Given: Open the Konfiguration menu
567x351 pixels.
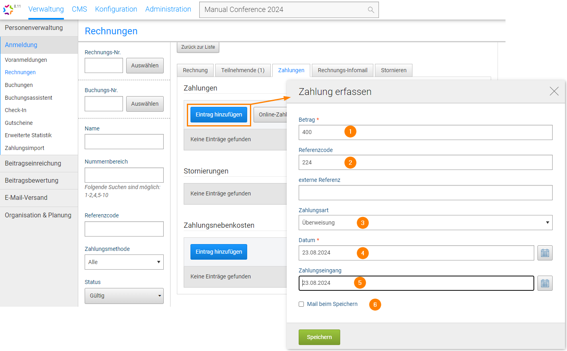Looking at the screenshot, I should [116, 9].
